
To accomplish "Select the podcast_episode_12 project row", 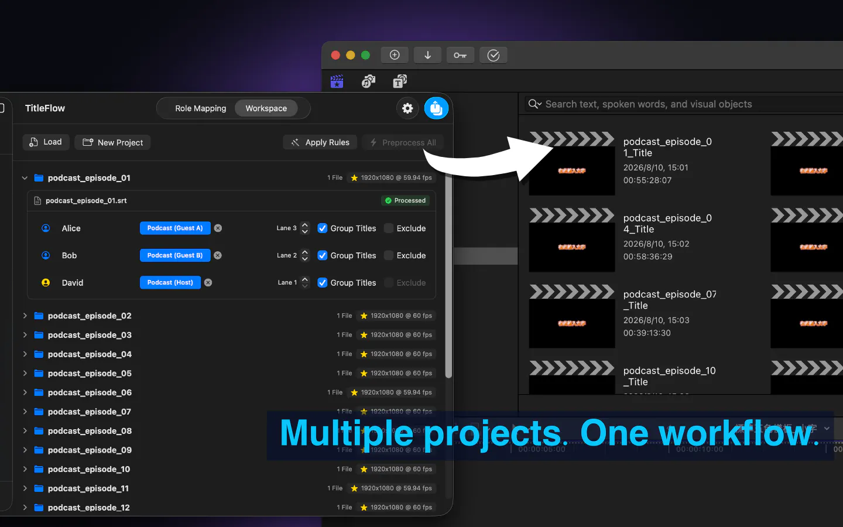I will pyautogui.click(x=229, y=508).
